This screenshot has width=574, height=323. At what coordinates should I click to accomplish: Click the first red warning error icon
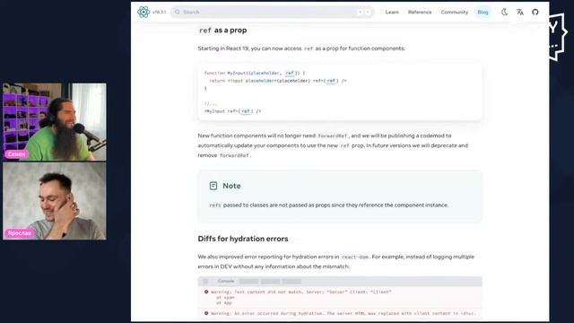coord(206,292)
